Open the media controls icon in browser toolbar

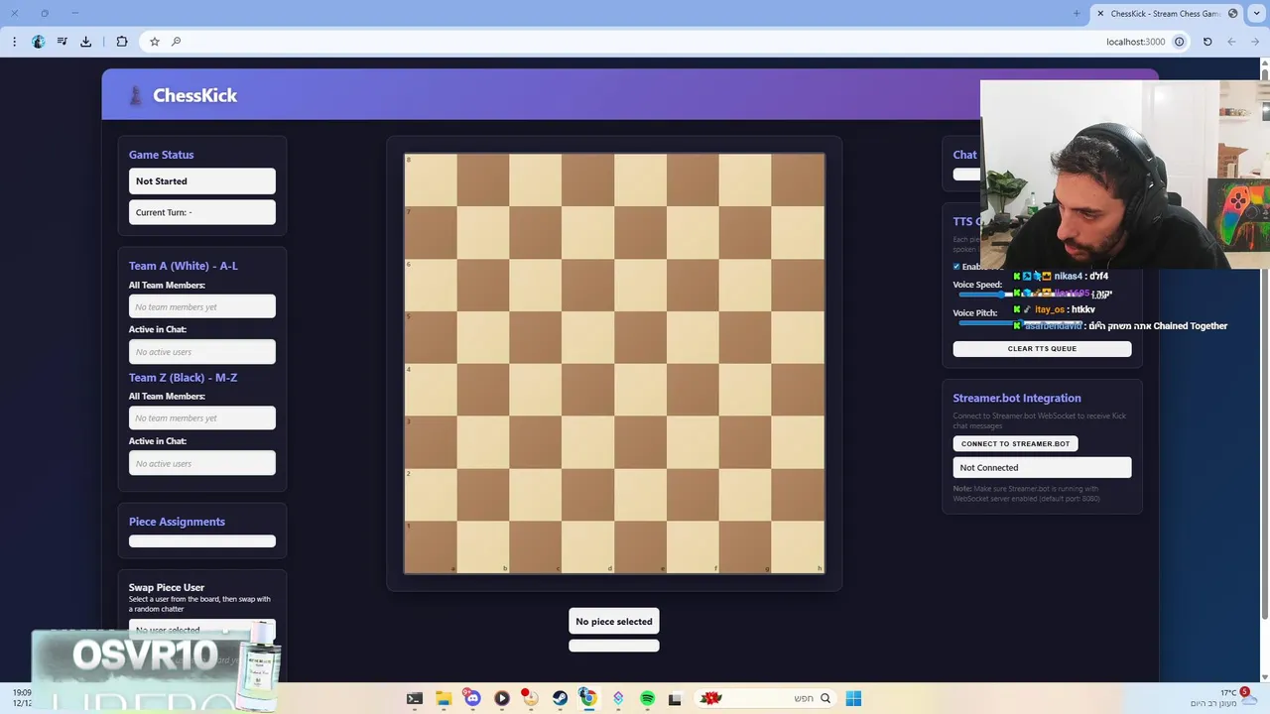62,42
